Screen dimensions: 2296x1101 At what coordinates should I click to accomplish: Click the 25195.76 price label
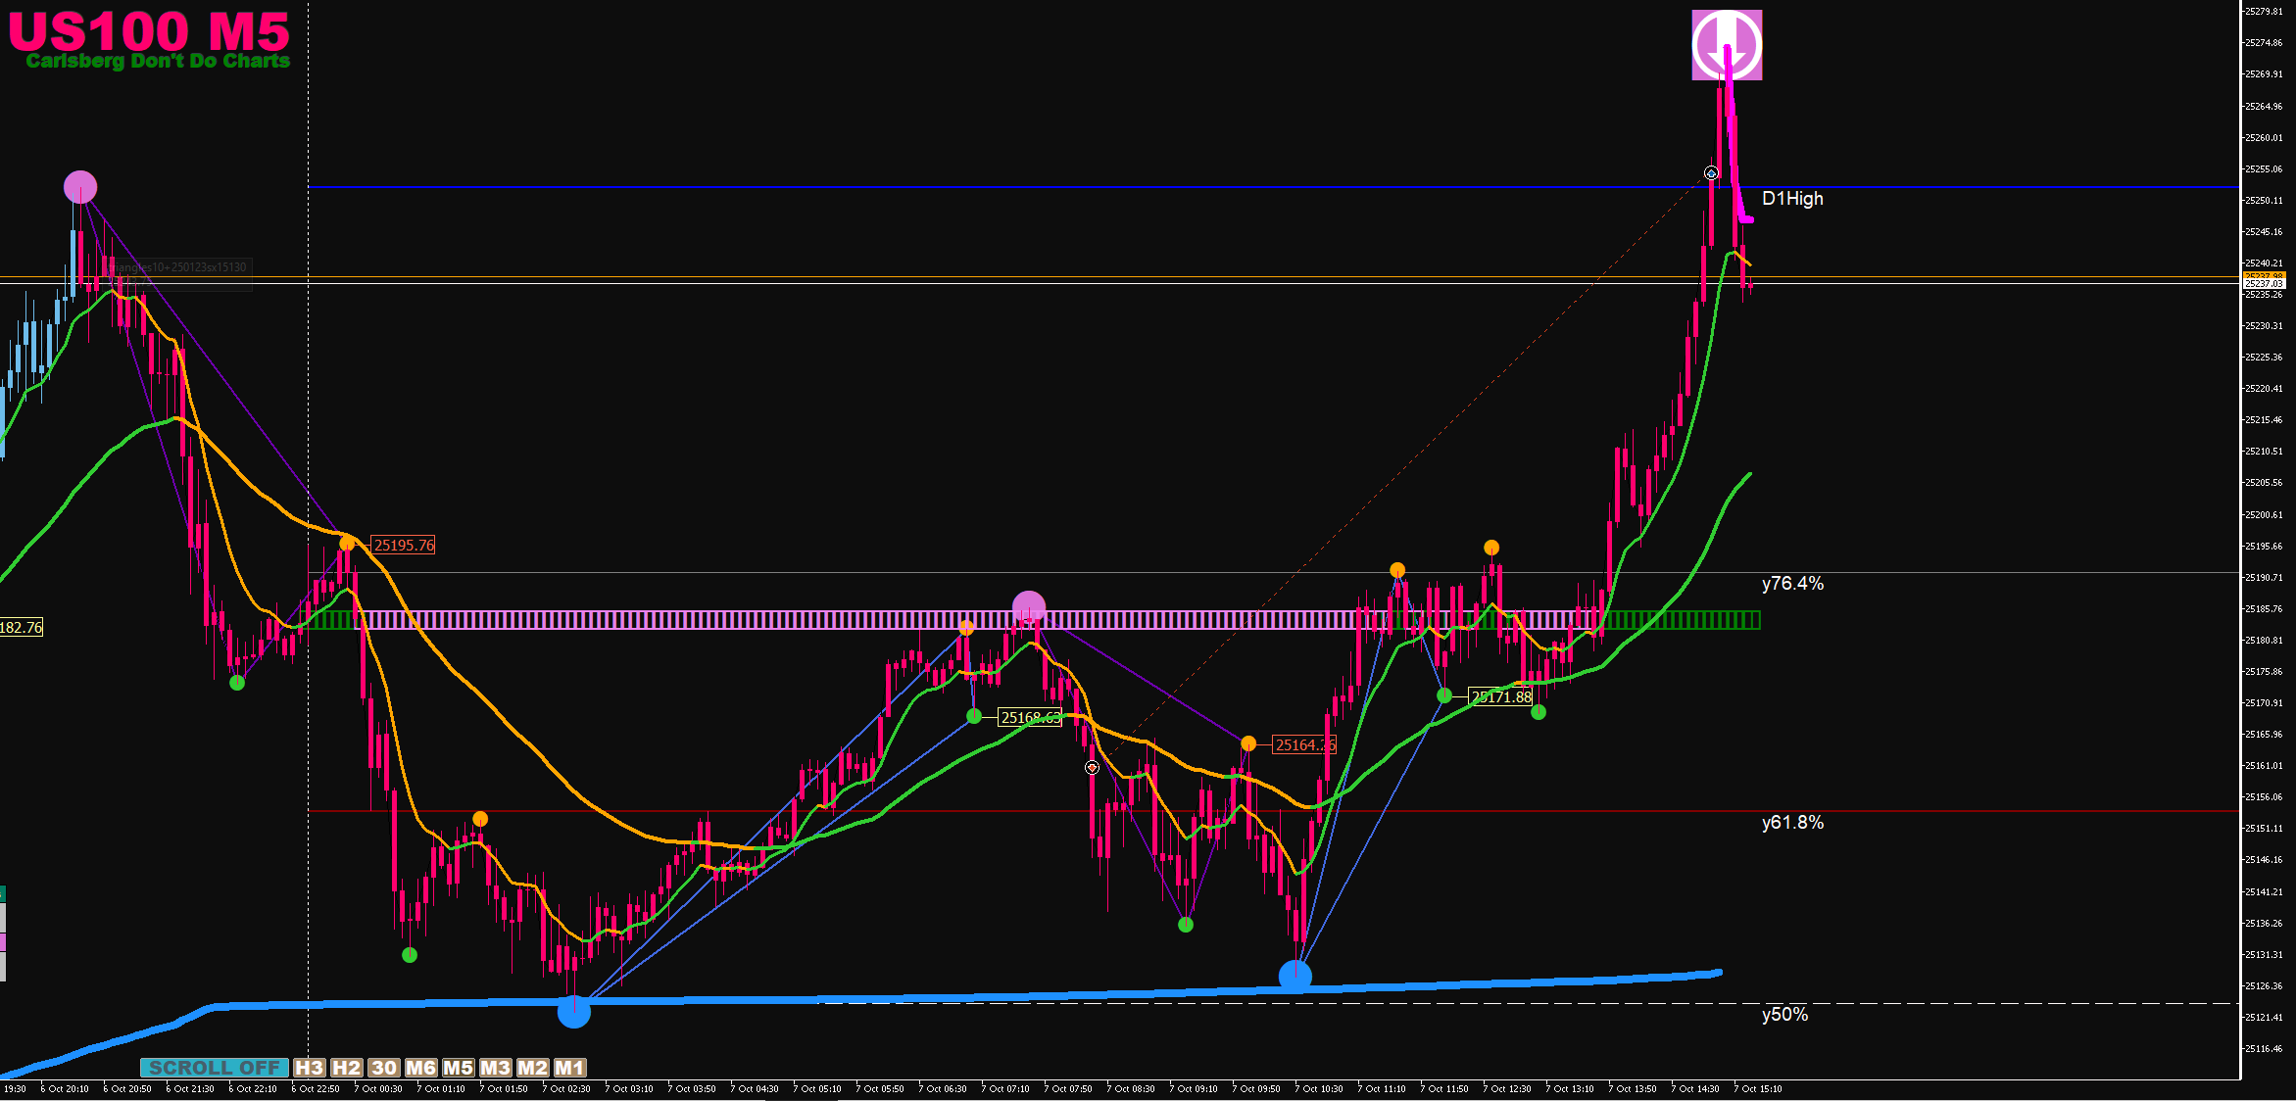pyautogui.click(x=404, y=546)
